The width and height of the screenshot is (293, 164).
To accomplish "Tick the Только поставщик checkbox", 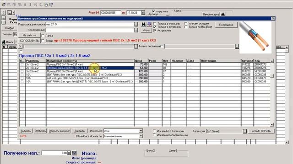I will (x=162, y=46).
